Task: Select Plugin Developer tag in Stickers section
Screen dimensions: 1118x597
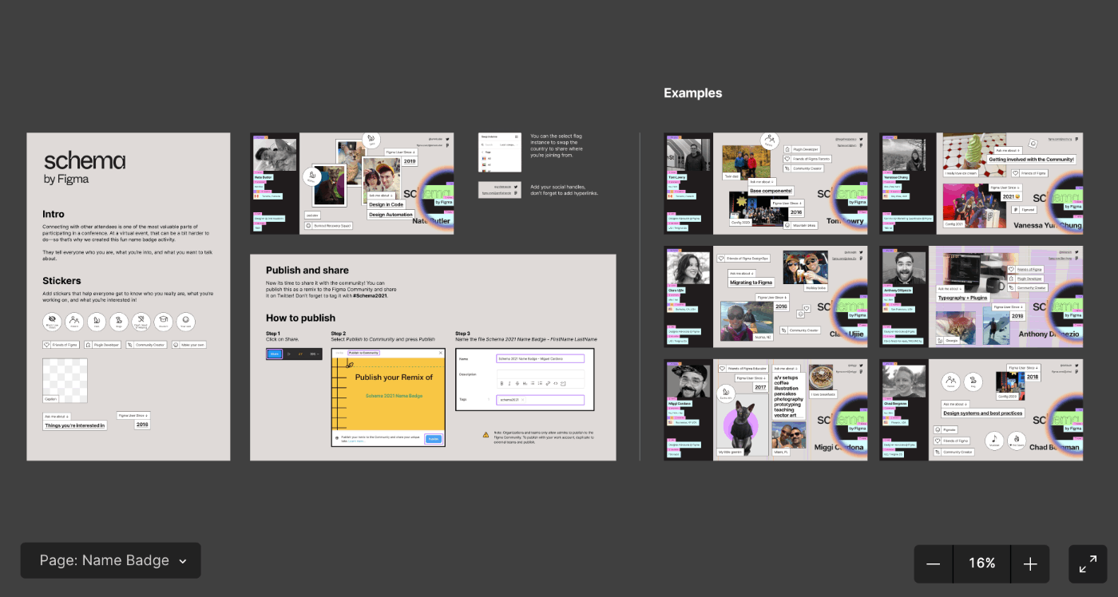Action: [x=102, y=345]
